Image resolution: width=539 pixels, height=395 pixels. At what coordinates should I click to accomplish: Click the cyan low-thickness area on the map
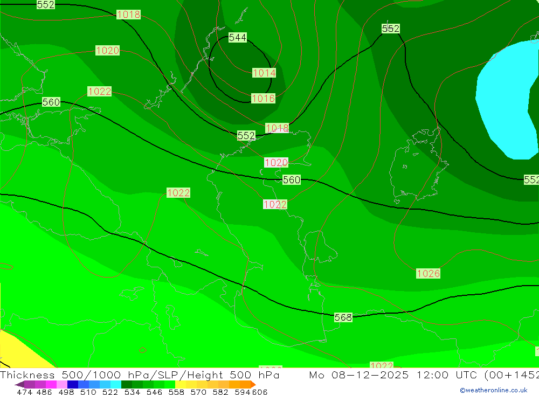[x=503, y=100]
